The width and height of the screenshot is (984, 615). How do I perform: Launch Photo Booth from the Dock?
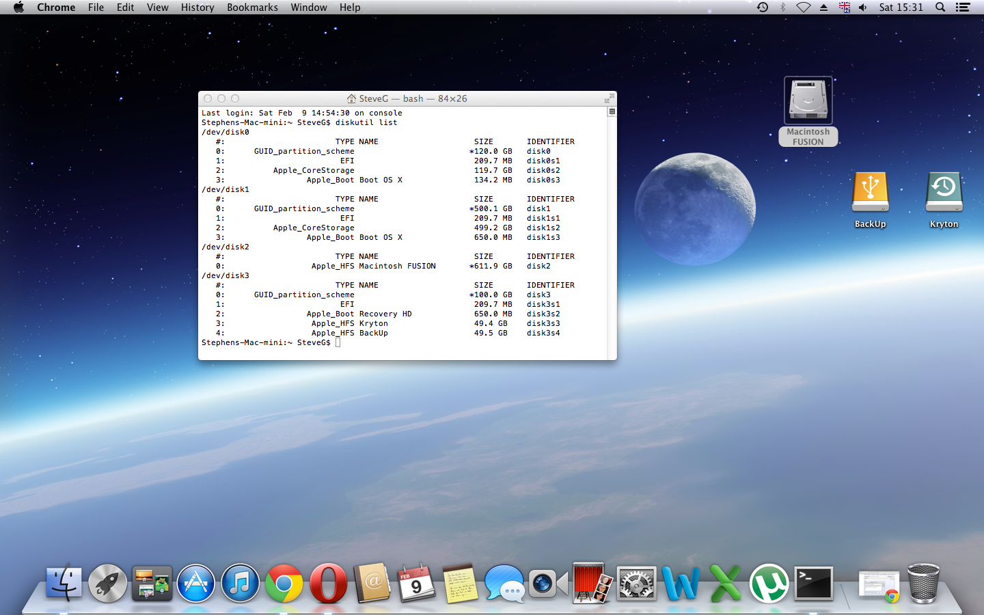pyautogui.click(x=592, y=584)
